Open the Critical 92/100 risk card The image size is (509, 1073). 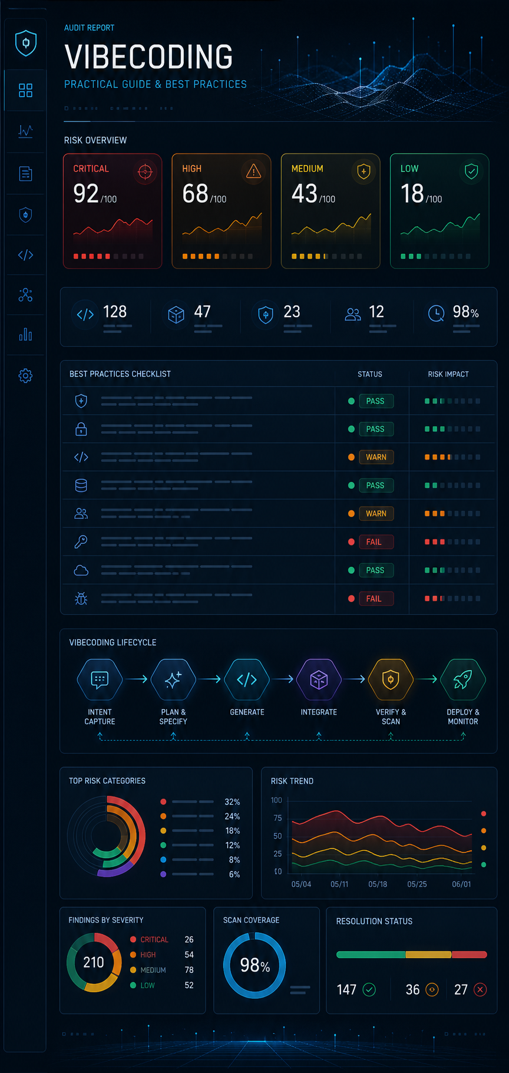coord(113,211)
